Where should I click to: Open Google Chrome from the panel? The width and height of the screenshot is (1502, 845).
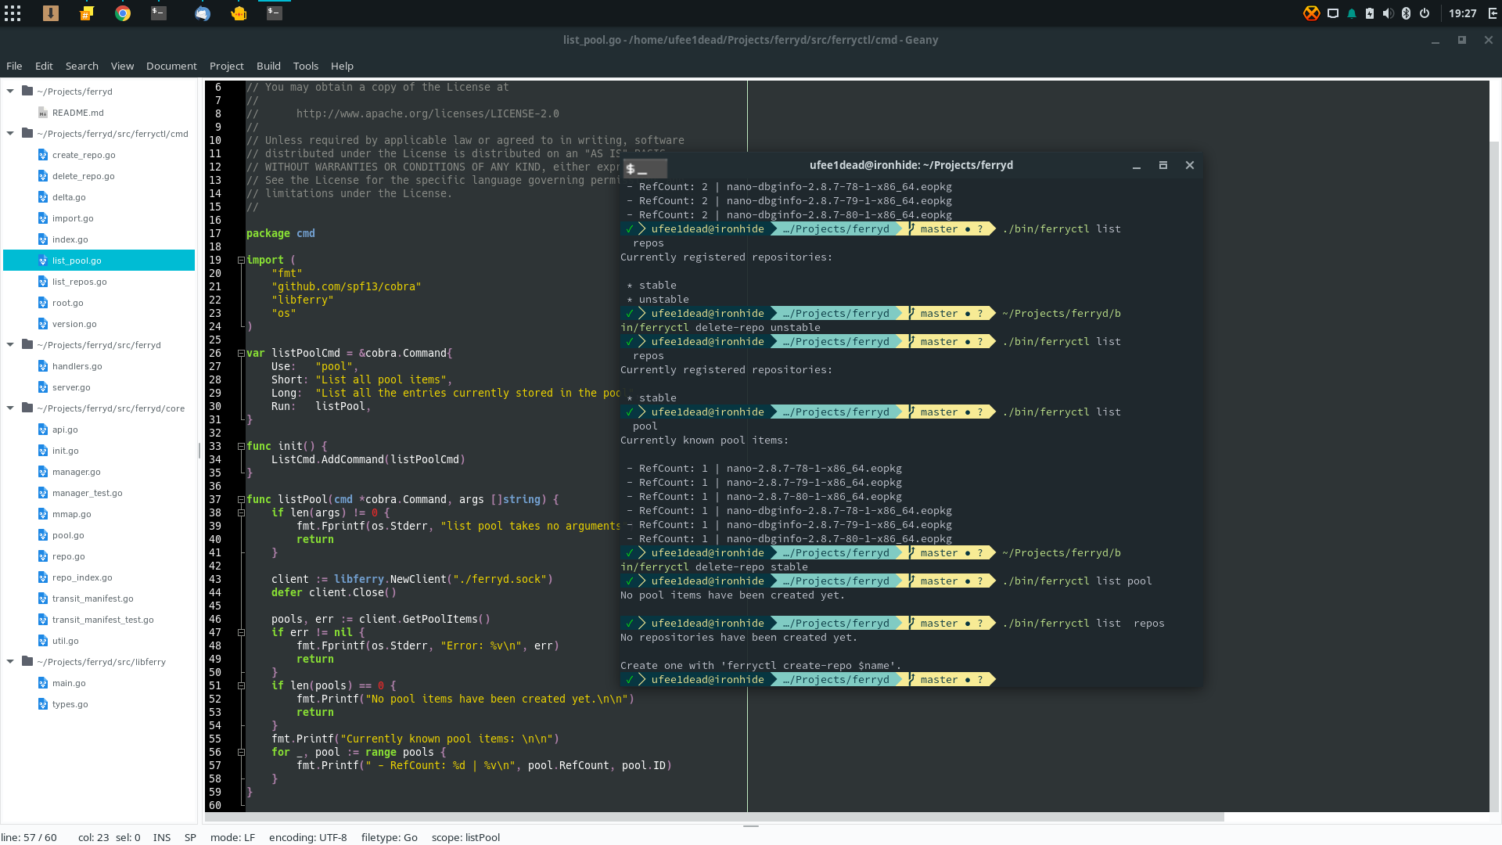pyautogui.click(x=123, y=13)
